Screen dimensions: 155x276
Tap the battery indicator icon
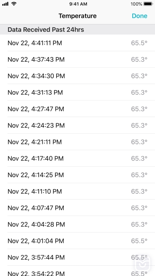[x=148, y=4]
